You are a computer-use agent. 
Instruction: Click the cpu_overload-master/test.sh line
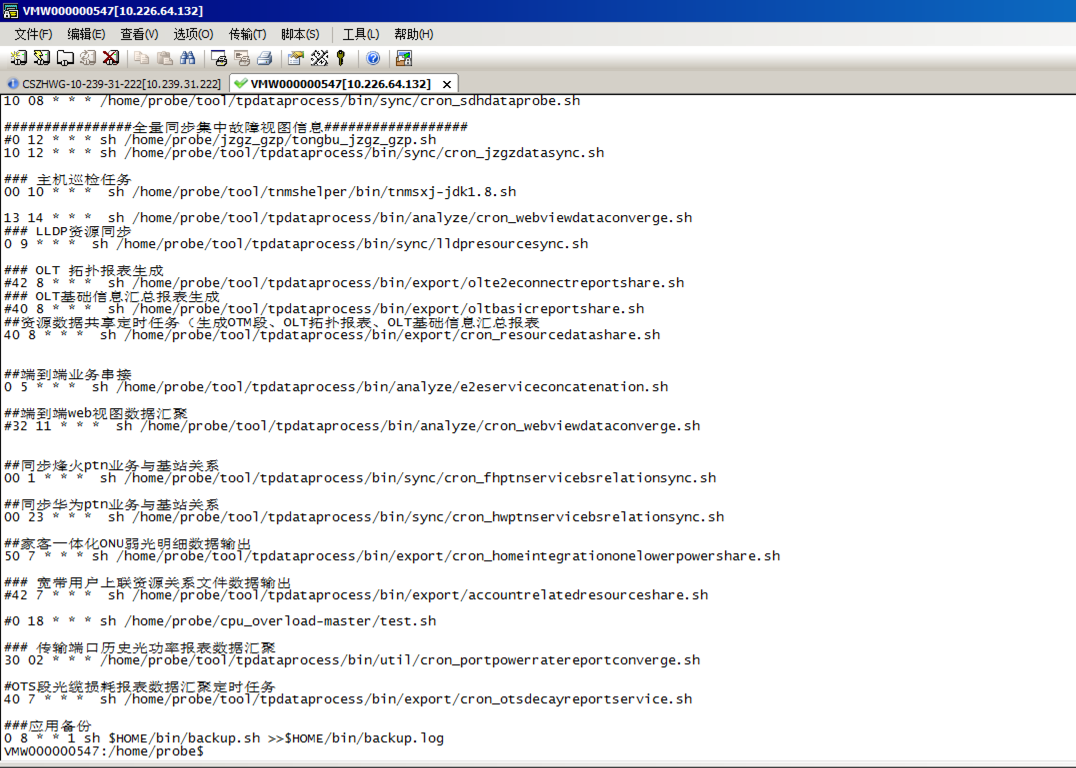pyautogui.click(x=220, y=621)
